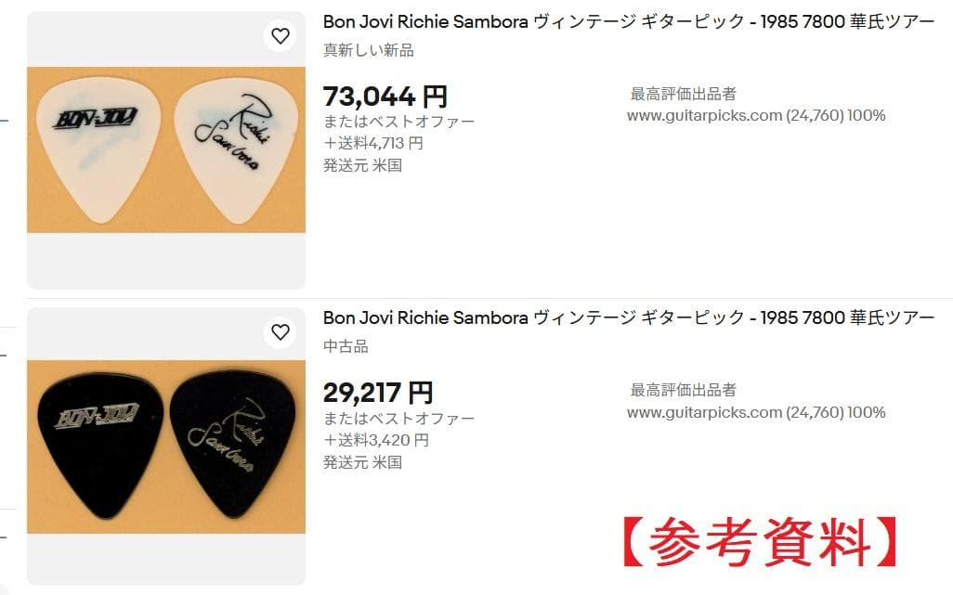Click the ＋送料3,420 円 shipping text
This screenshot has width=953, height=595.
point(376,440)
